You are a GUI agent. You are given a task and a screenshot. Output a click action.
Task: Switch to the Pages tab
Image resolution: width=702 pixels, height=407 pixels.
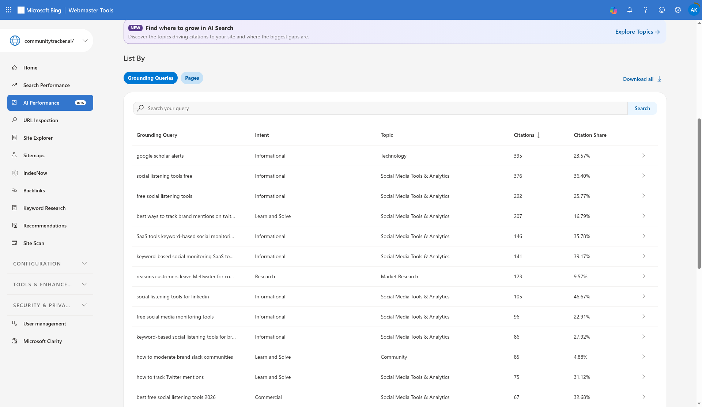pos(192,78)
